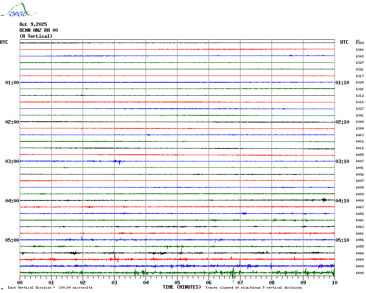The height and width of the screenshot is (293, 366).
Task: Select the 04:10 time label on right
Action: tap(342, 201)
